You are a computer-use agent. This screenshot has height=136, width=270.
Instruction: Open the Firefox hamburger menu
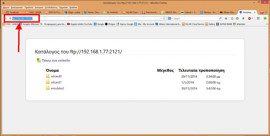click(258, 18)
